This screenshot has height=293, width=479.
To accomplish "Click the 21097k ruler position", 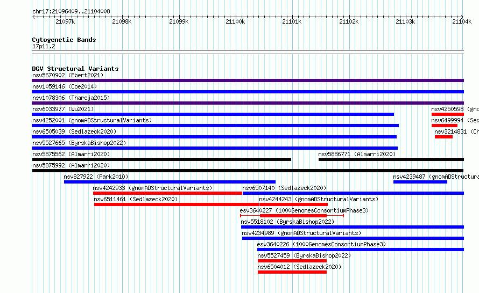I will click(65, 21).
